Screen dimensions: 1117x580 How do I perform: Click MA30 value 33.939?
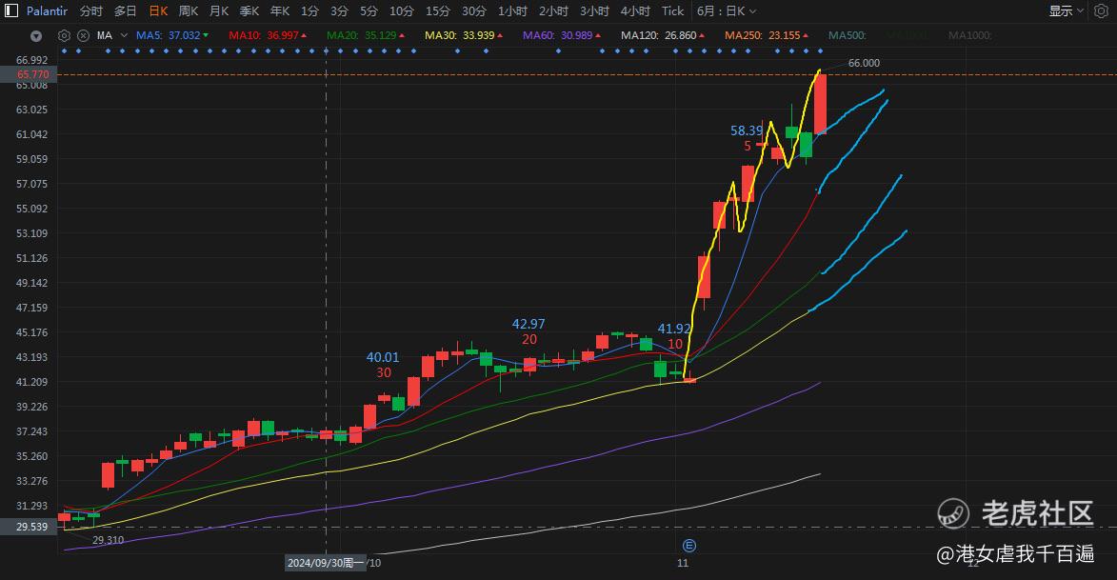478,35
